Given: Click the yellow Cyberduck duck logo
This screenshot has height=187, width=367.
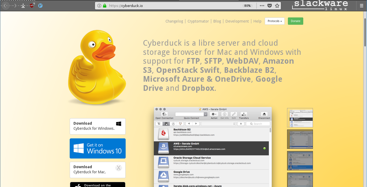Looking at the screenshot, I should coord(96,67).
